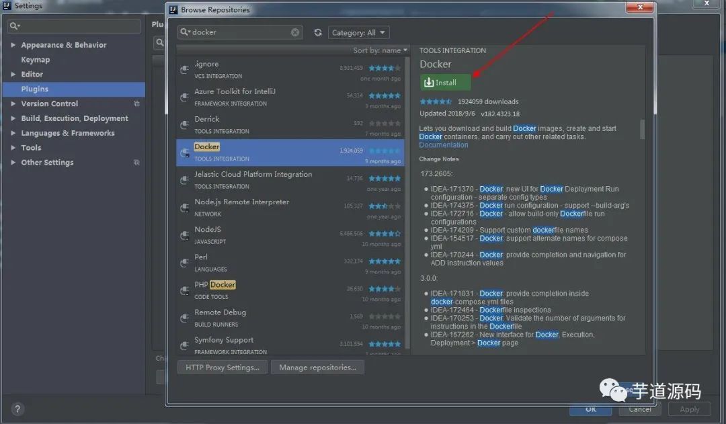Click the IntelliJ icon in Browse Repositories title

pyautogui.click(x=173, y=9)
